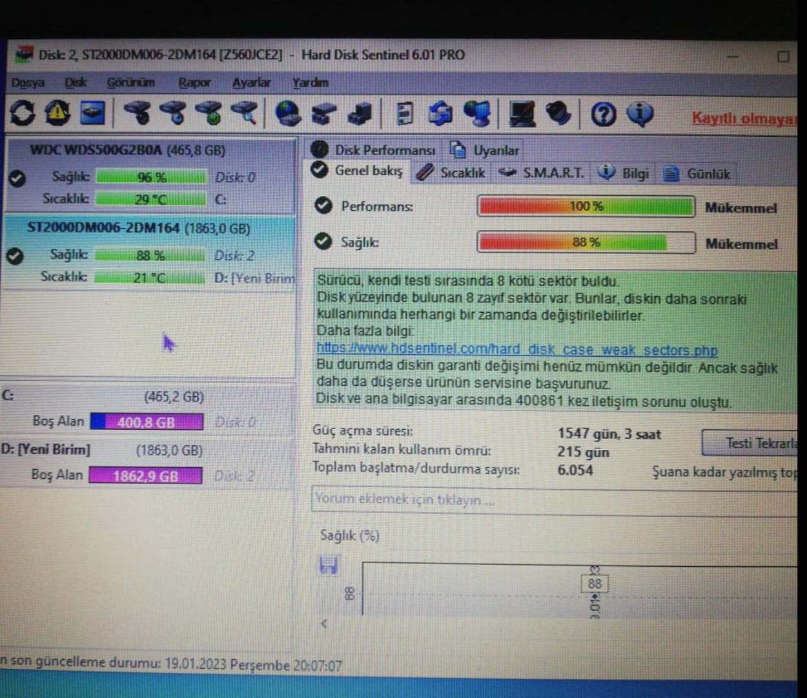Click the Sağlık (%) chart title
Image resolution: width=807 pixels, height=698 pixels.
coord(349,535)
